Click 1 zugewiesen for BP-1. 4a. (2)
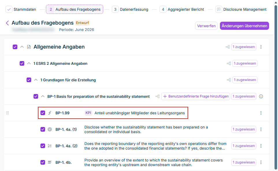Screen dimensions: 278x171 pos(244,146)
